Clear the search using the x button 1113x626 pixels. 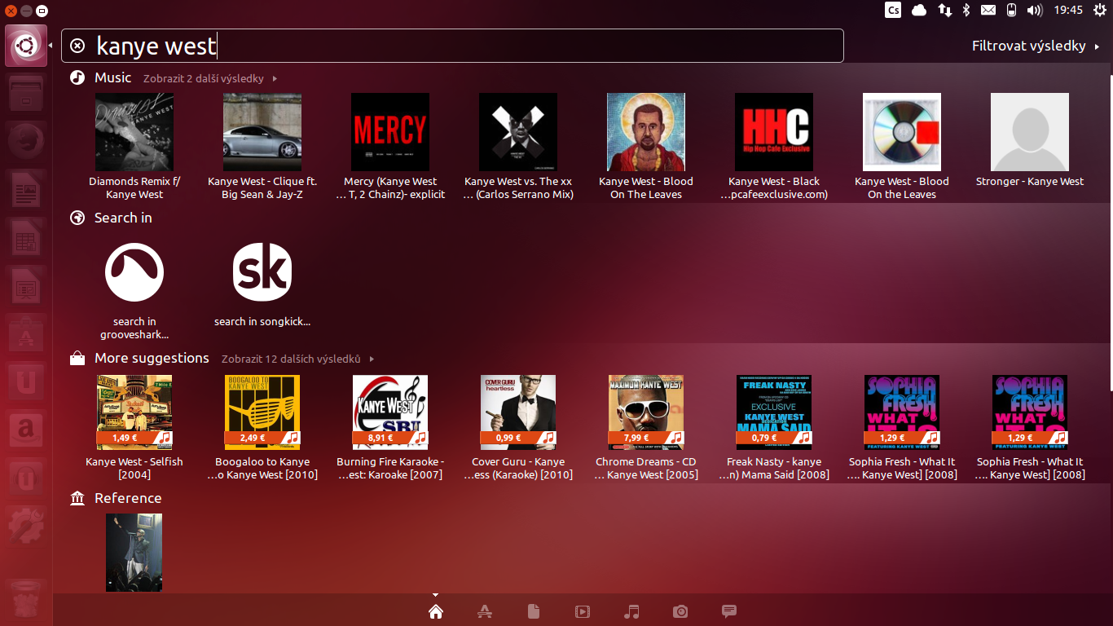(x=77, y=46)
